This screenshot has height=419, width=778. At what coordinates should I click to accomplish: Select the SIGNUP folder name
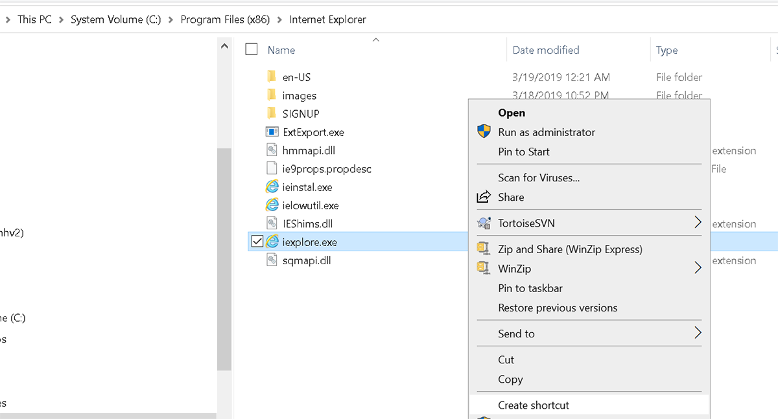301,114
